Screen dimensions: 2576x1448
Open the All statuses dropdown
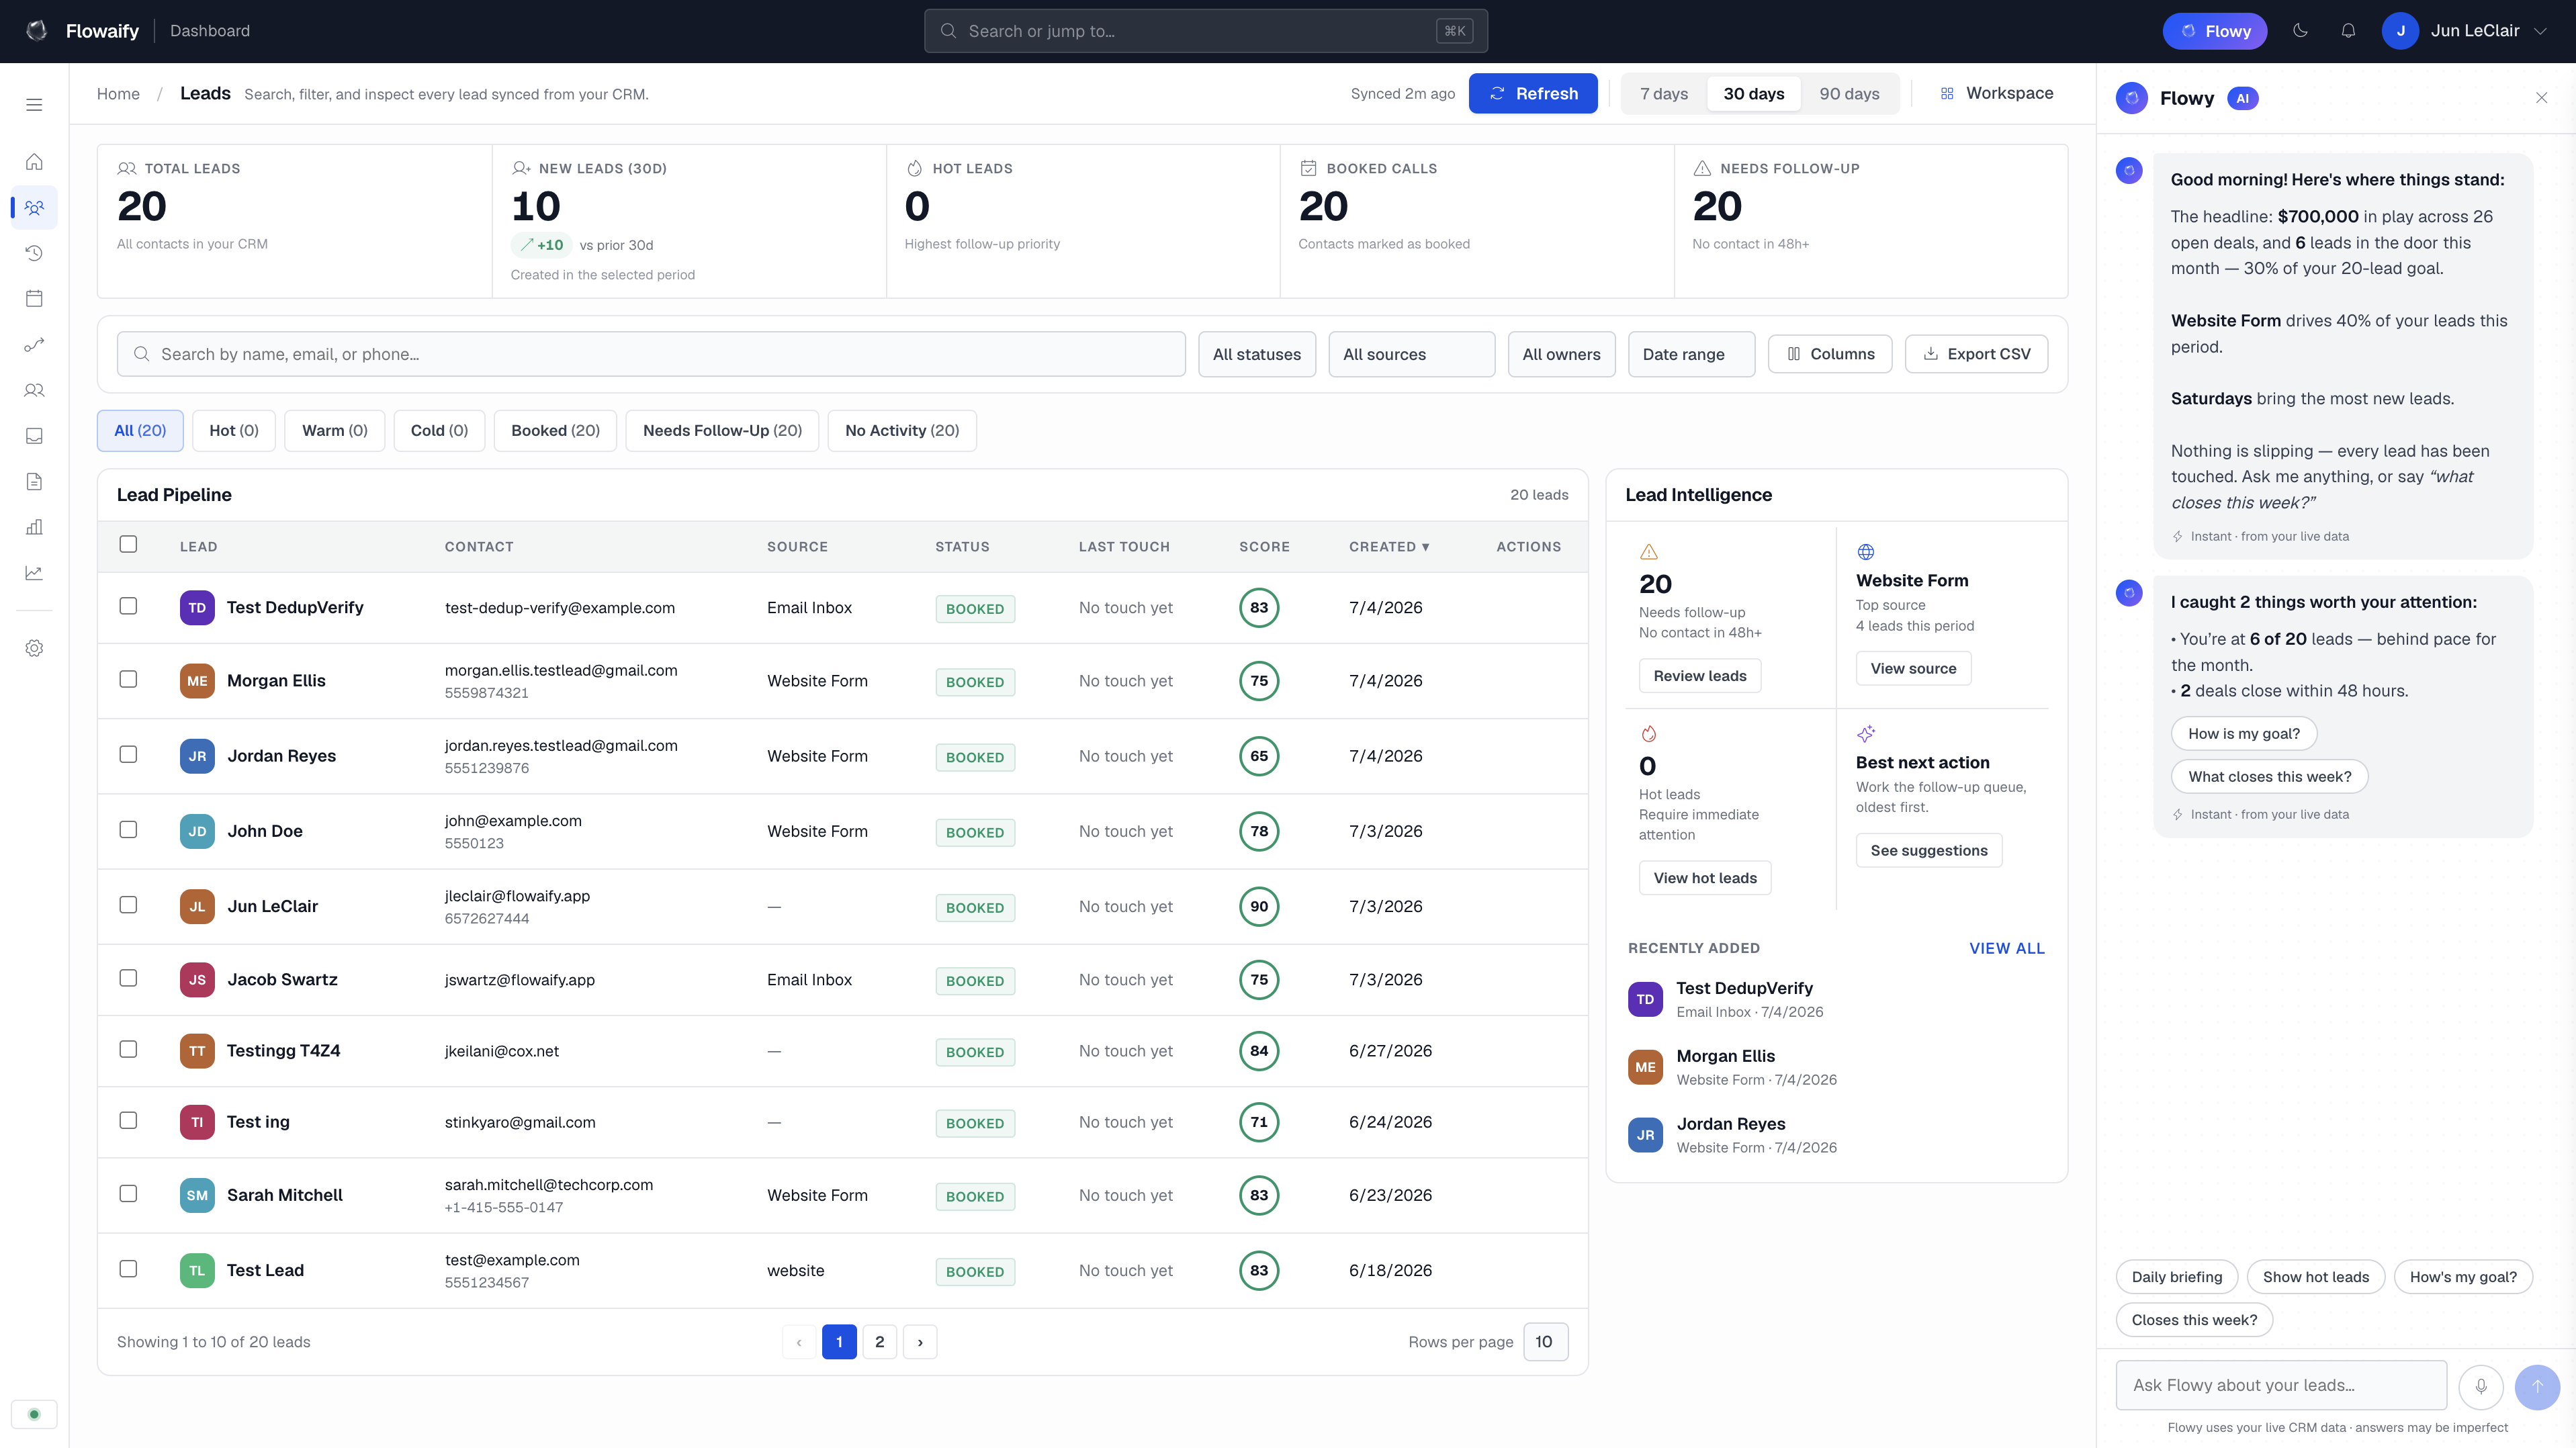tap(1257, 354)
